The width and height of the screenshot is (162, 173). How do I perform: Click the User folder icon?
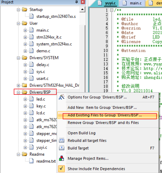click(24, 23)
